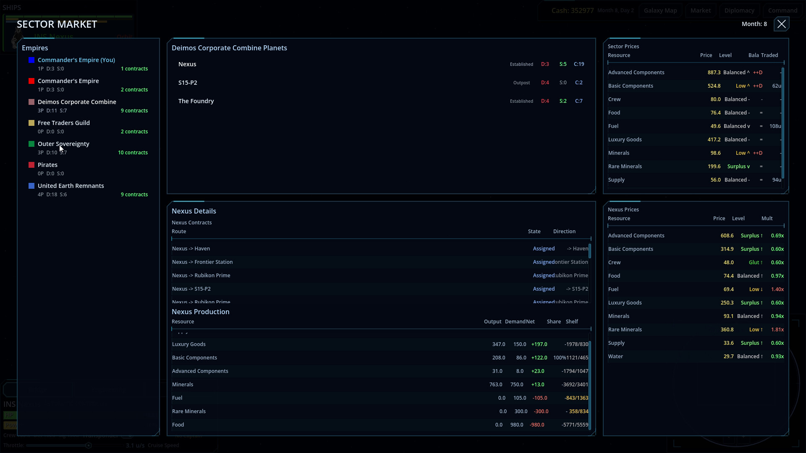The height and width of the screenshot is (453, 806).
Task: Select Commander's Empire (You) blue swatch
Action: [31, 60]
